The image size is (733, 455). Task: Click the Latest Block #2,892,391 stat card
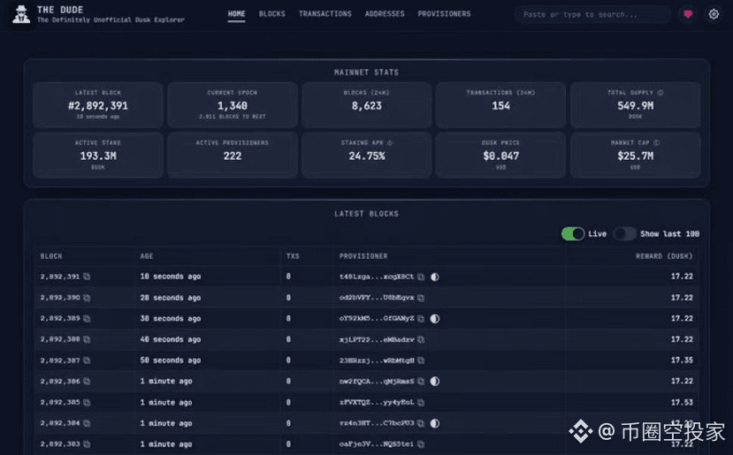pyautogui.click(x=98, y=105)
